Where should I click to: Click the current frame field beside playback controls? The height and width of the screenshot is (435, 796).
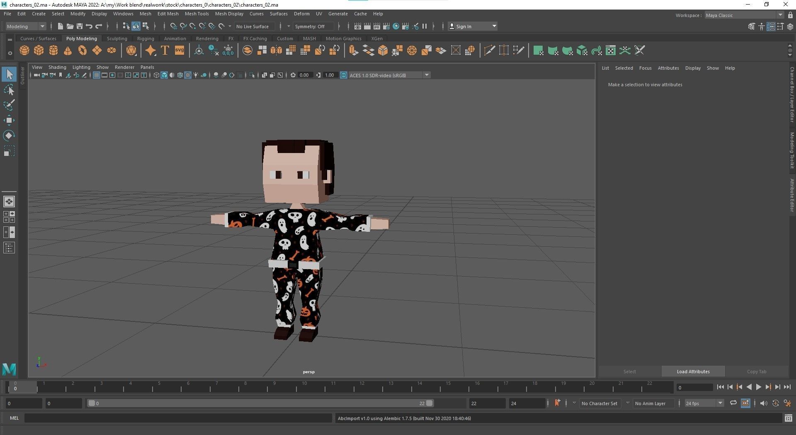(x=694, y=387)
